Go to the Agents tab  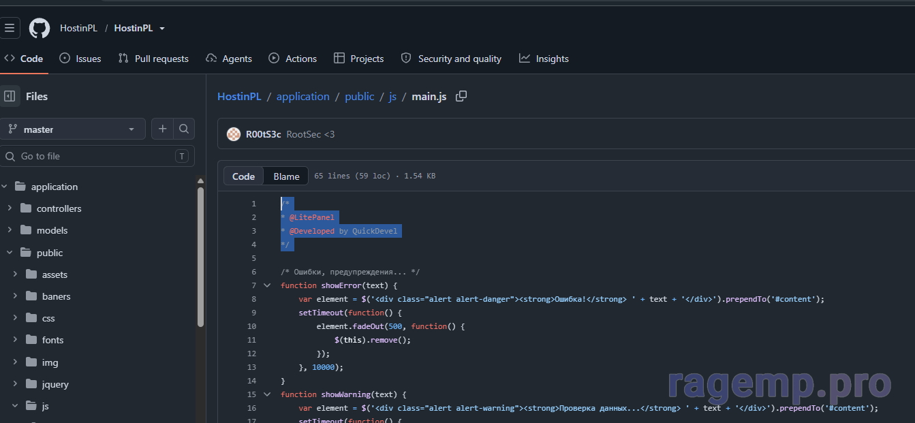[229, 59]
